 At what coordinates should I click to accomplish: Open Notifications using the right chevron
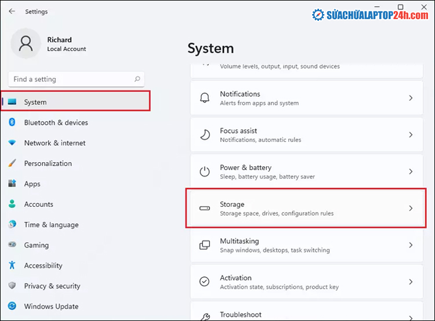411,98
